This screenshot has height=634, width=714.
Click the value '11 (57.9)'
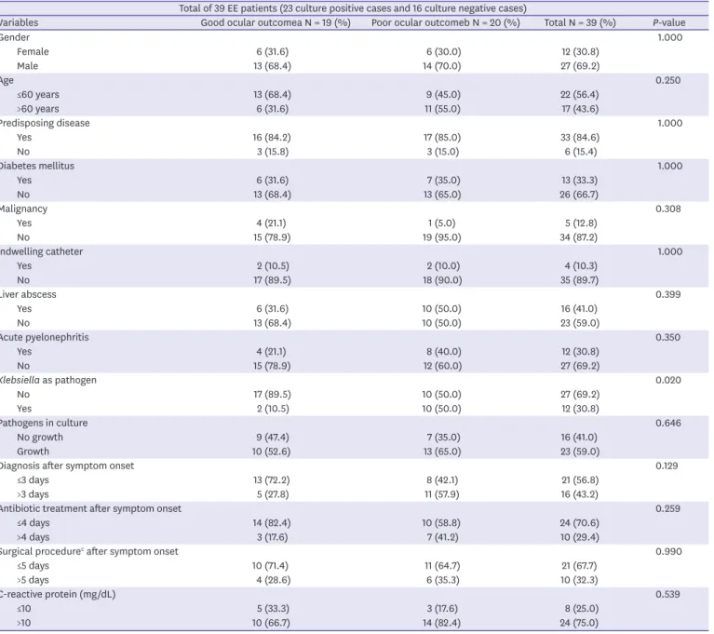coord(441,493)
